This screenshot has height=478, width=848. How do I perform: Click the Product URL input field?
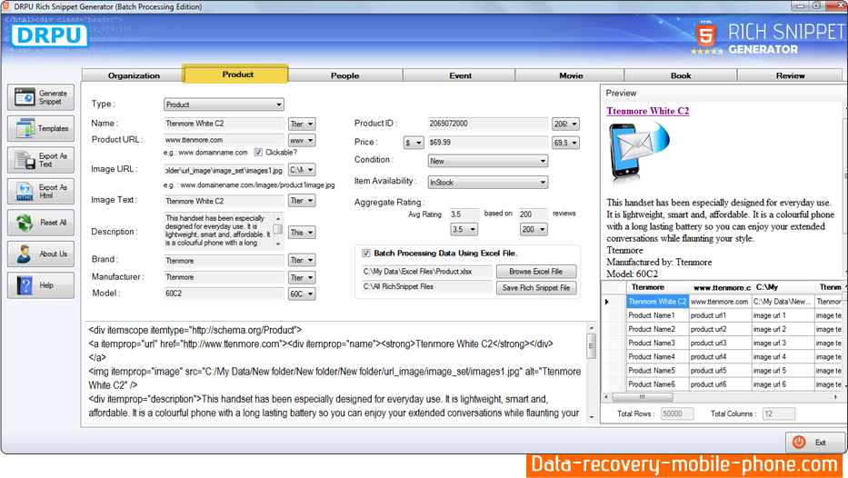(x=224, y=140)
